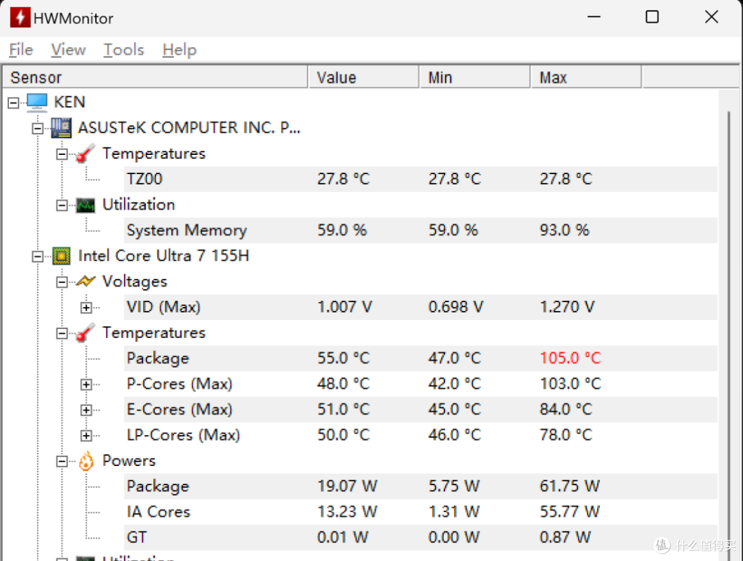Open the Tools menu

[123, 50]
